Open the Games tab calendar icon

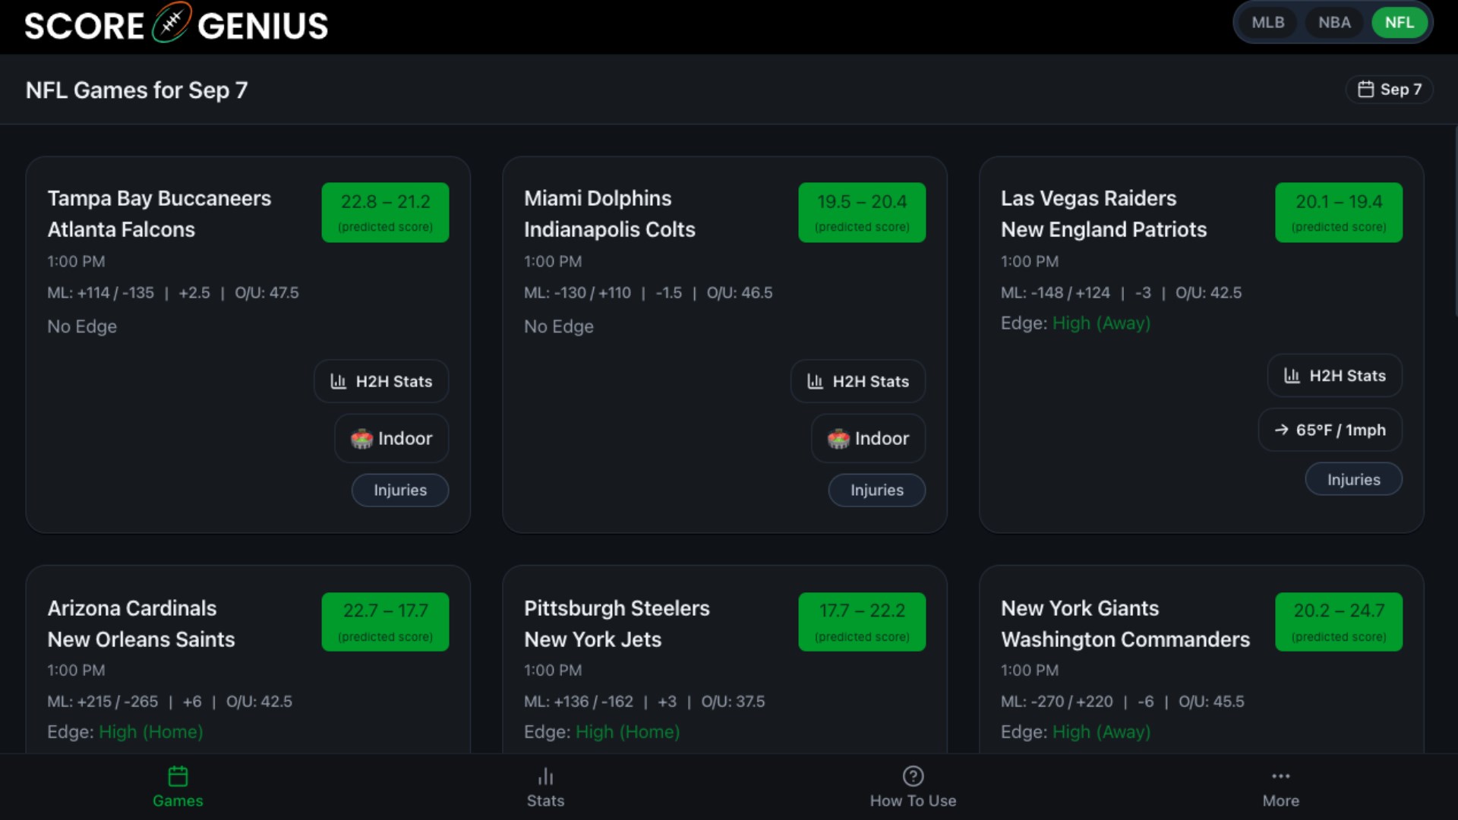click(178, 776)
